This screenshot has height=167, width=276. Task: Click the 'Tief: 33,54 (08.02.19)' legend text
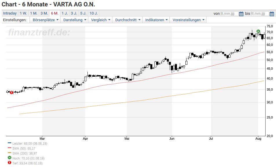[27, 163]
